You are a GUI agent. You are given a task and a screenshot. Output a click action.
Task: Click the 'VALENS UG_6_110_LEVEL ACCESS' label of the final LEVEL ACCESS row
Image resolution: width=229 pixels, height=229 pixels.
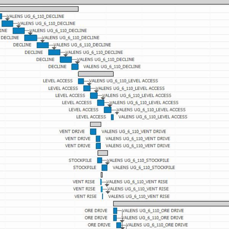tap(153, 117)
